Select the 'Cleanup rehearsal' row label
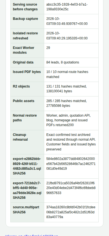 click(x=20, y=137)
